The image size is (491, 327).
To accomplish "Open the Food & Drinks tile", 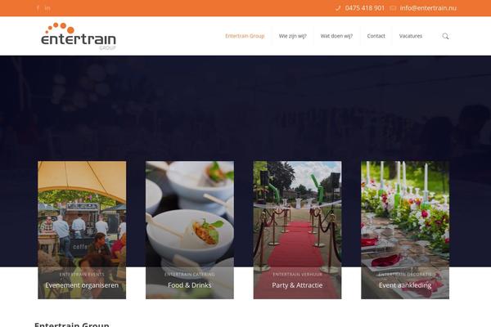I will point(190,230).
